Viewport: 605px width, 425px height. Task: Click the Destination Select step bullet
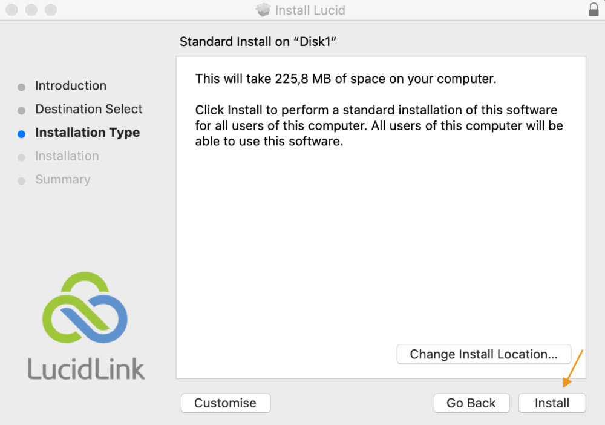coord(22,111)
